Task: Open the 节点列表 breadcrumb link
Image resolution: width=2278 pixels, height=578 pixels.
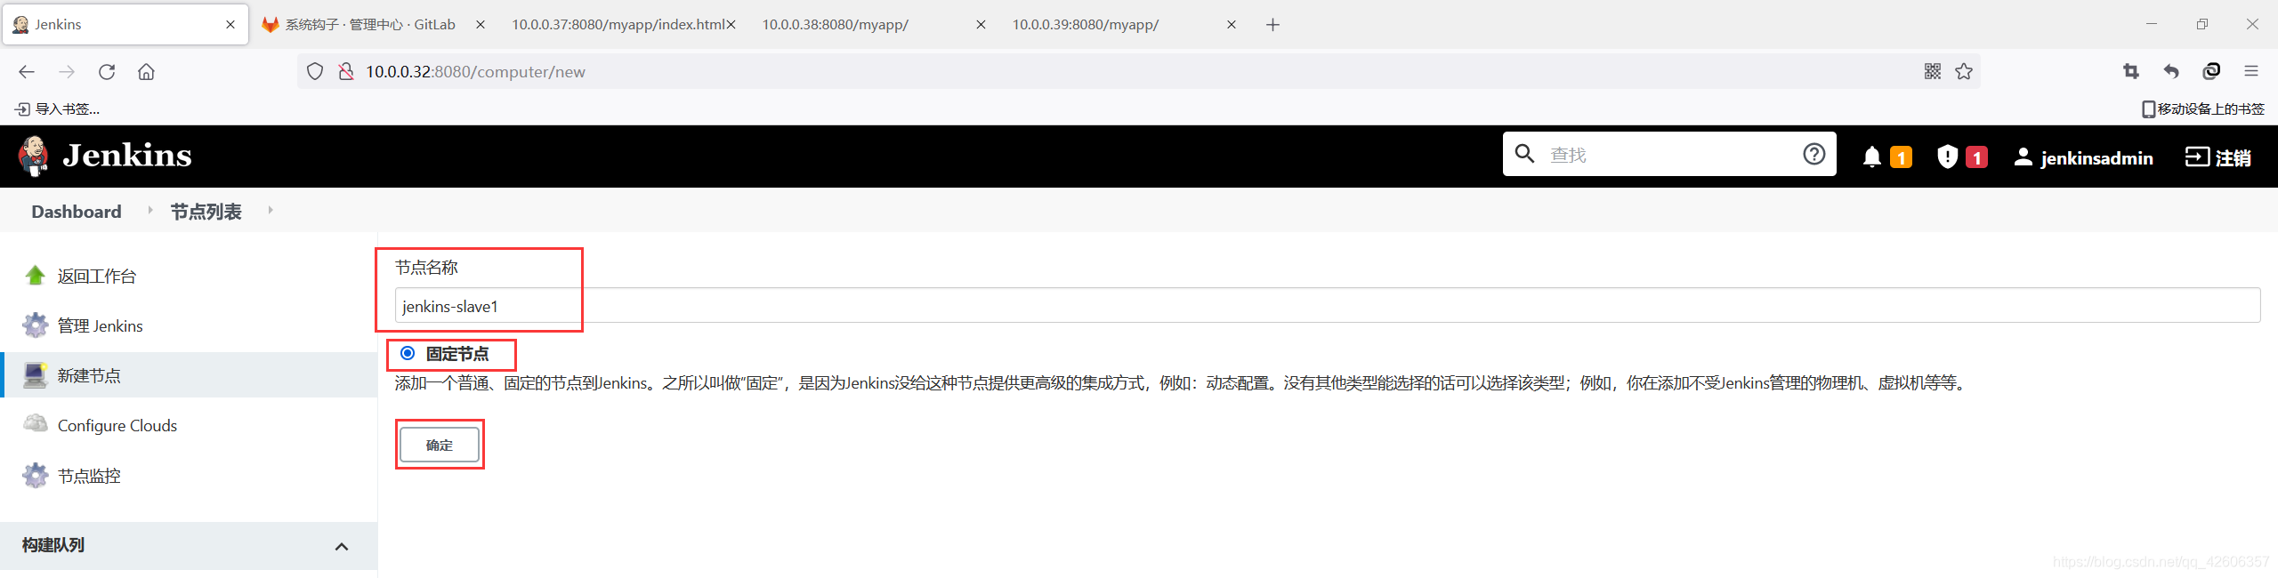Action: point(206,212)
